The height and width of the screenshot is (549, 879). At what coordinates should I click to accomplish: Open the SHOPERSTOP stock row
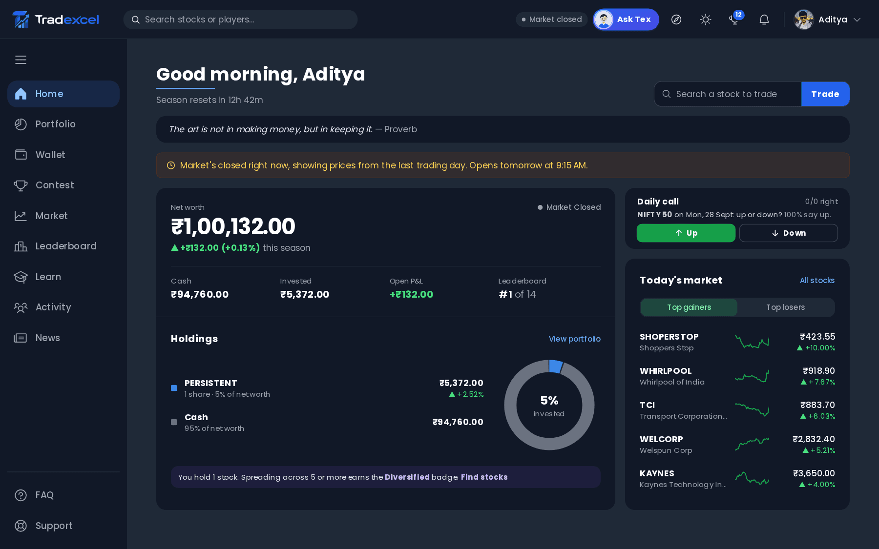(x=737, y=342)
